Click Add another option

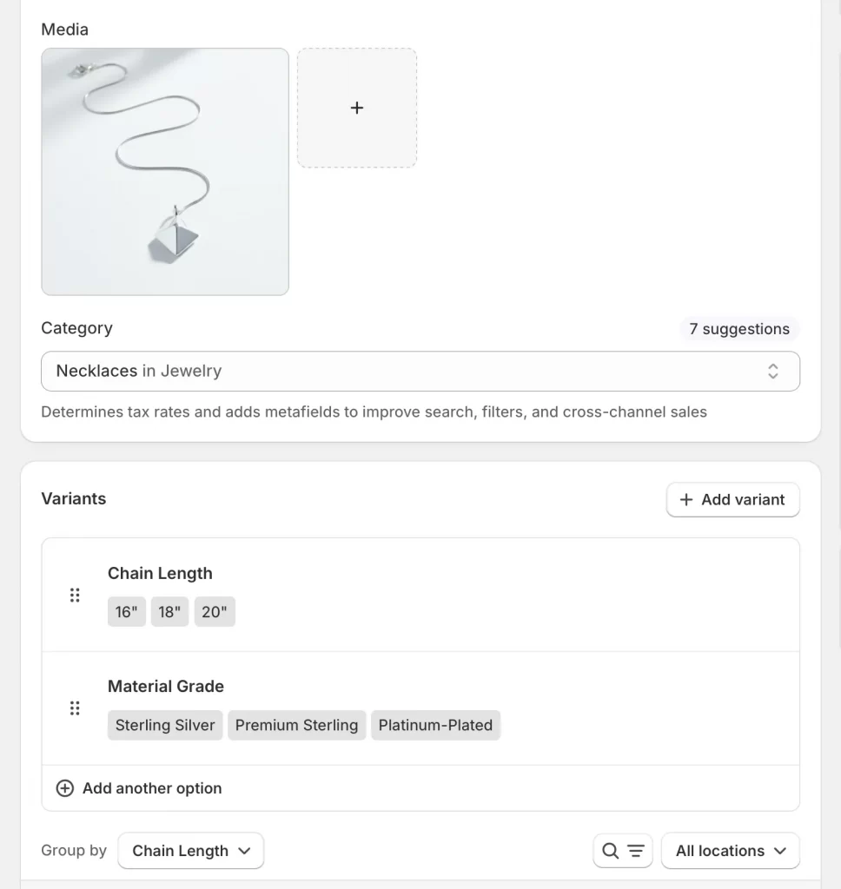[x=152, y=787]
